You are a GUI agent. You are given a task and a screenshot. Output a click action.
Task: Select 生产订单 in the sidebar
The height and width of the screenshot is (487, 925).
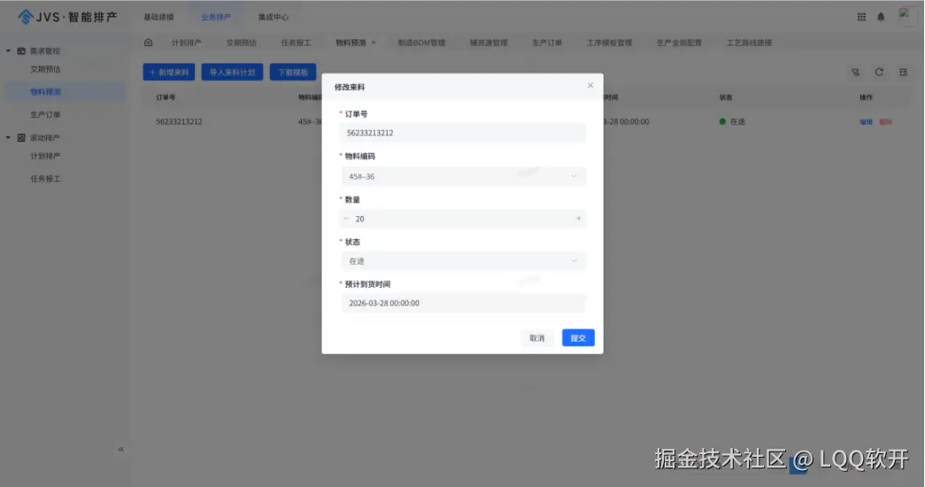coord(45,114)
